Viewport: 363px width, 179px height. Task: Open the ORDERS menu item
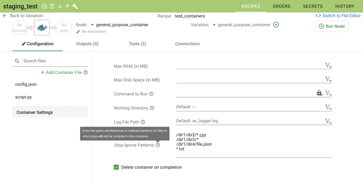[x=281, y=6]
